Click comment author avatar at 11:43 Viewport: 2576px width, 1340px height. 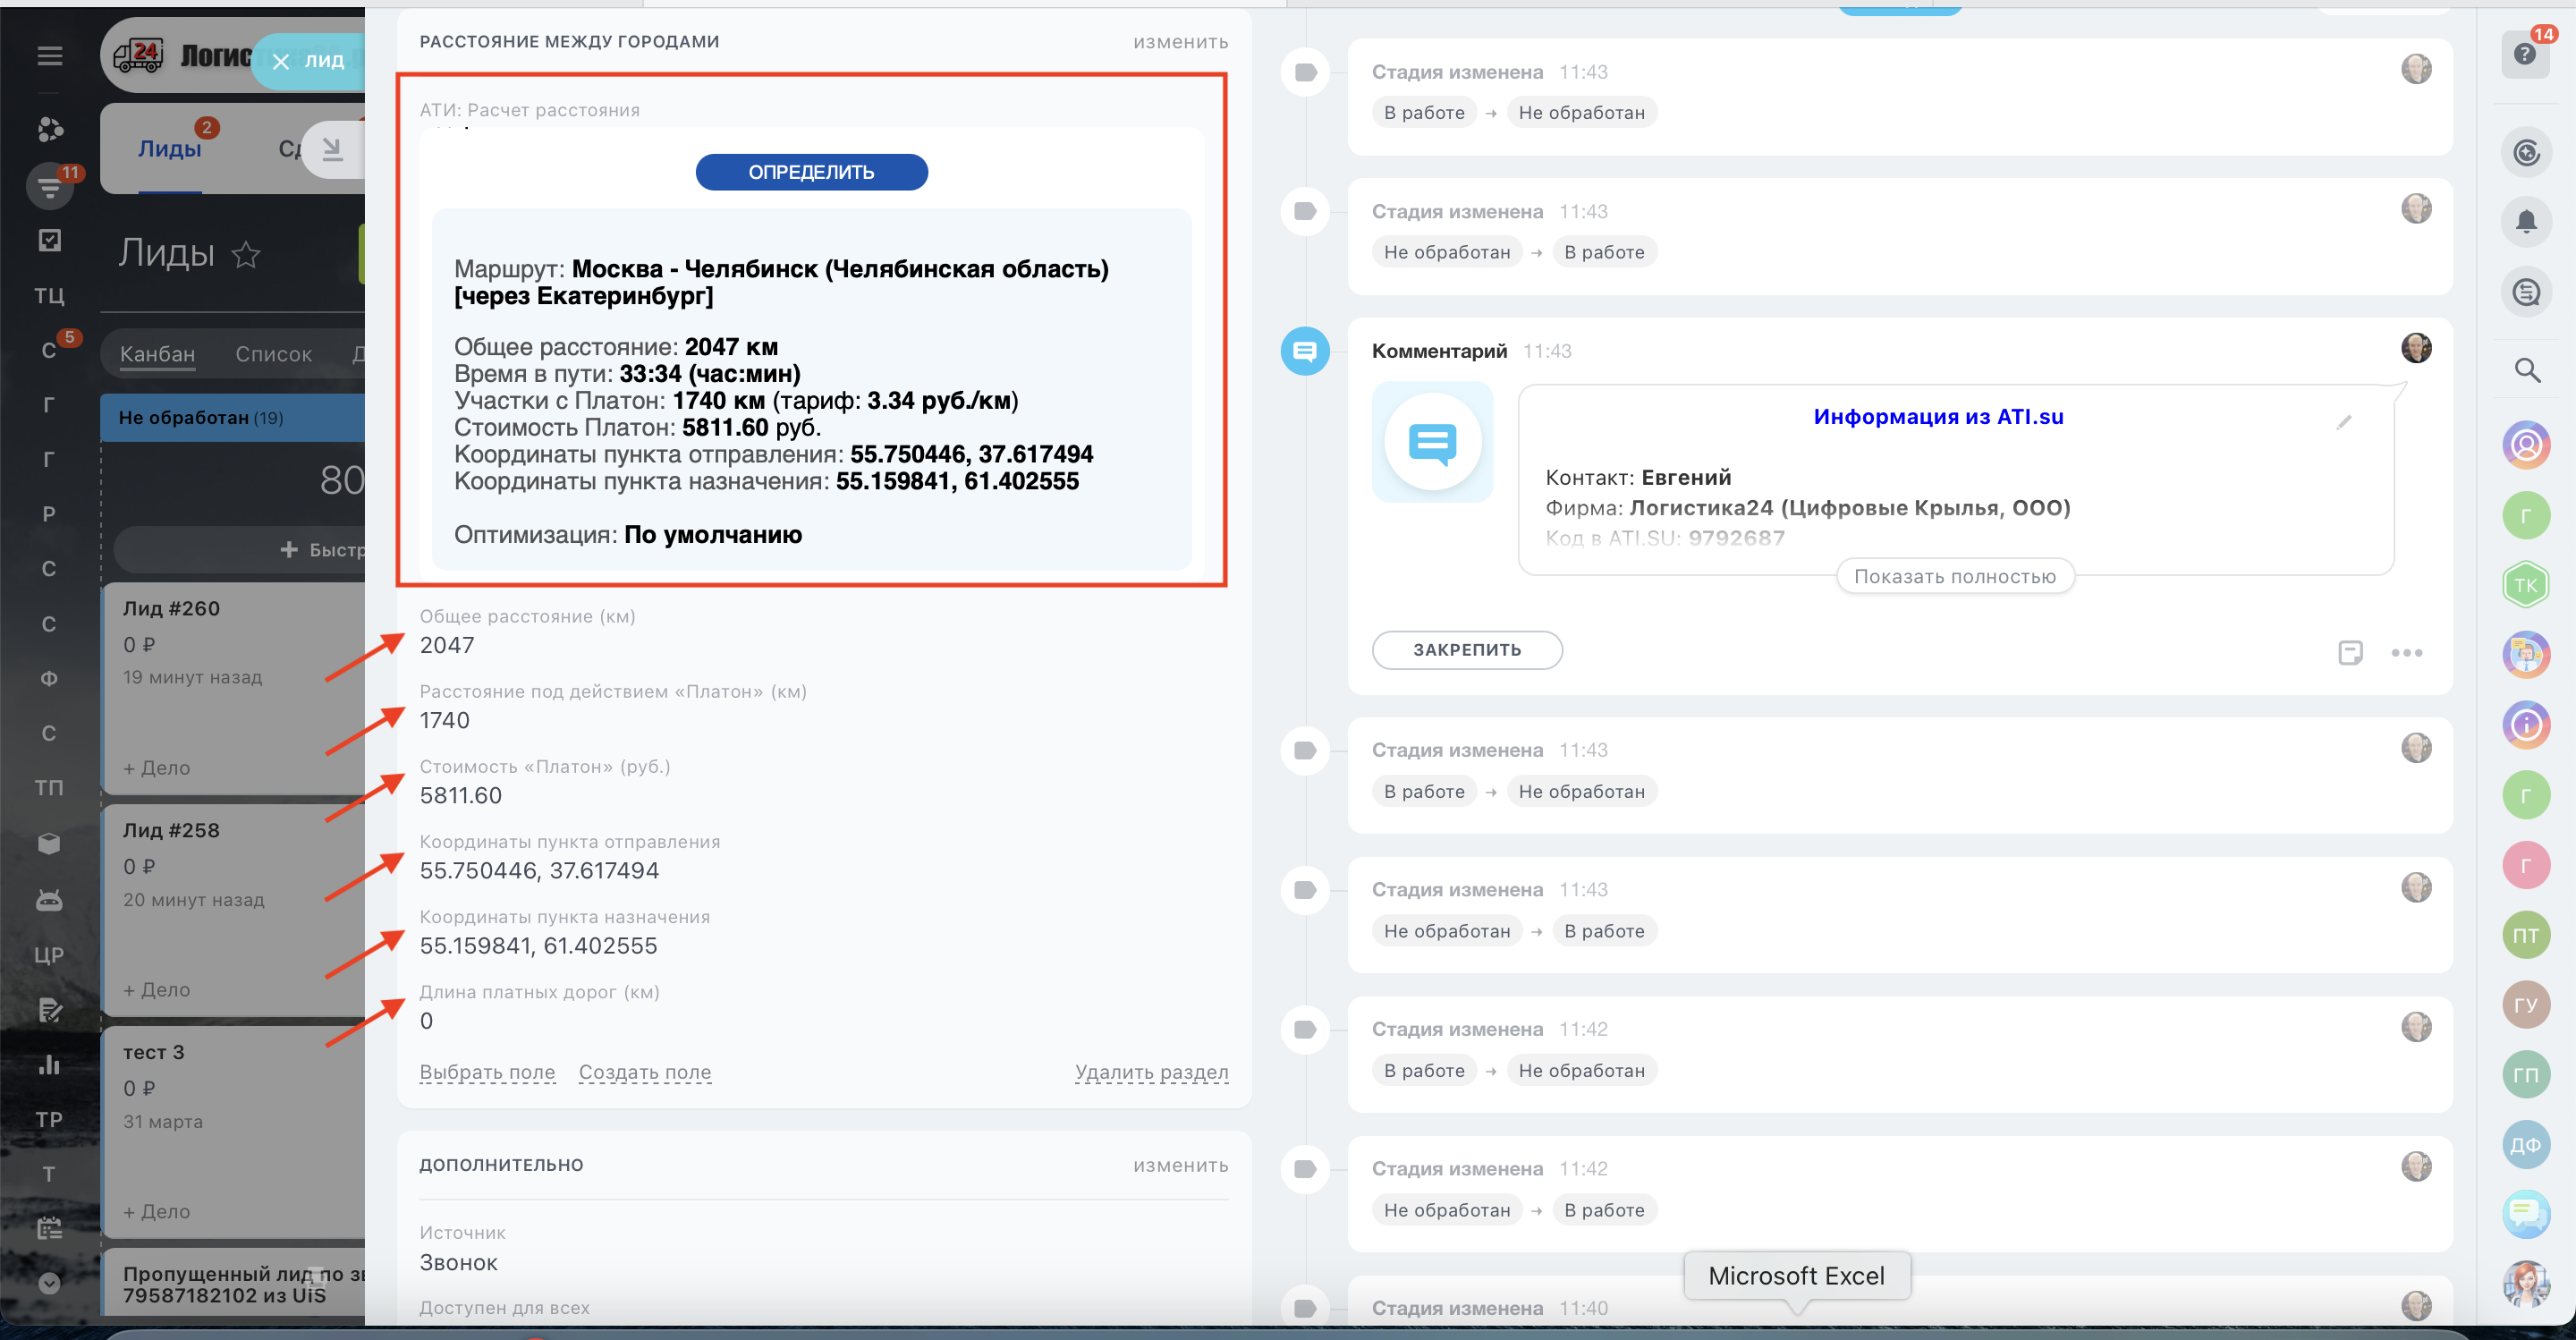(x=2416, y=348)
